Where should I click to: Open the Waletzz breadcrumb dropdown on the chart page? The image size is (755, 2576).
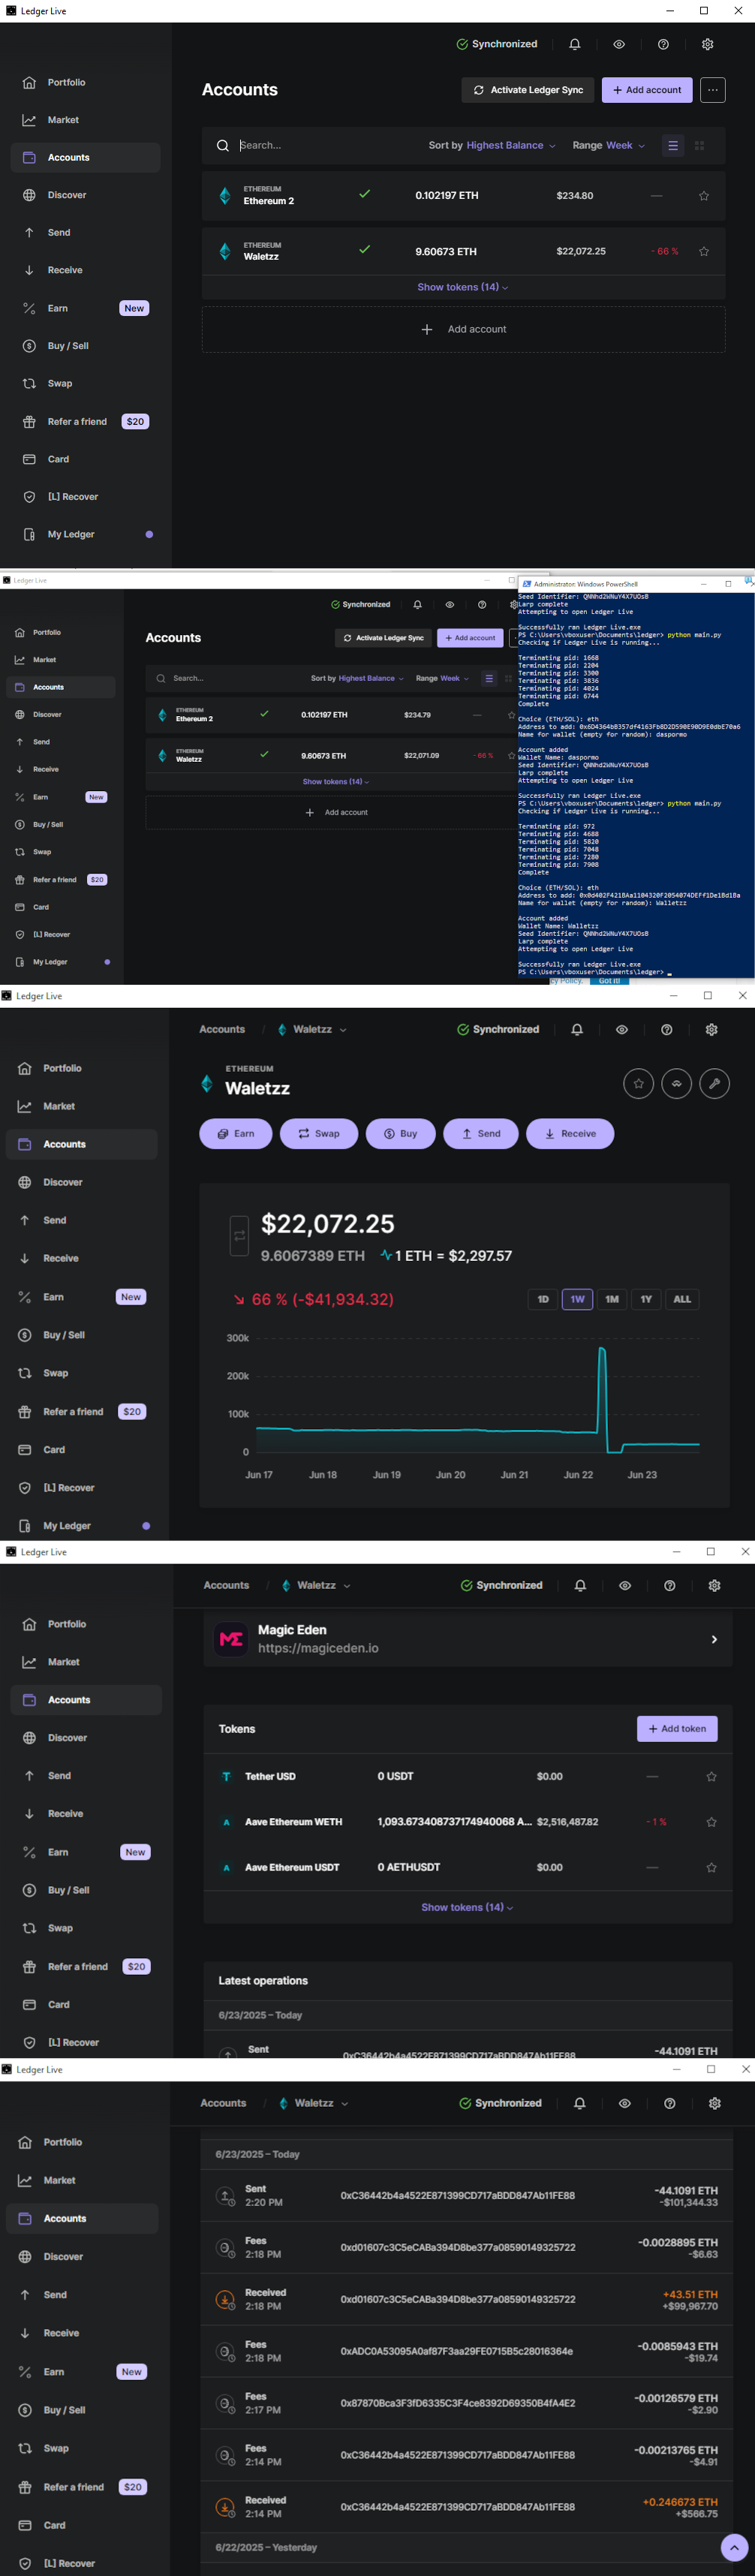(x=313, y=1030)
